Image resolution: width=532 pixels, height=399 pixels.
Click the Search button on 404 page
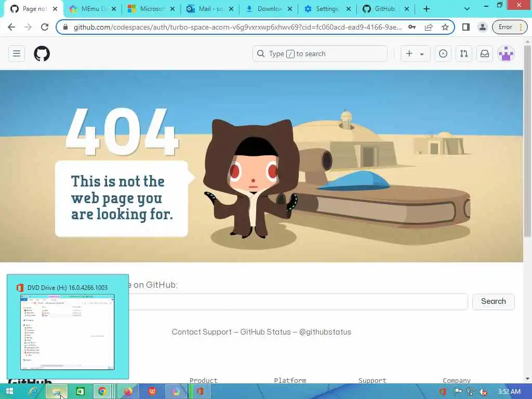click(494, 301)
